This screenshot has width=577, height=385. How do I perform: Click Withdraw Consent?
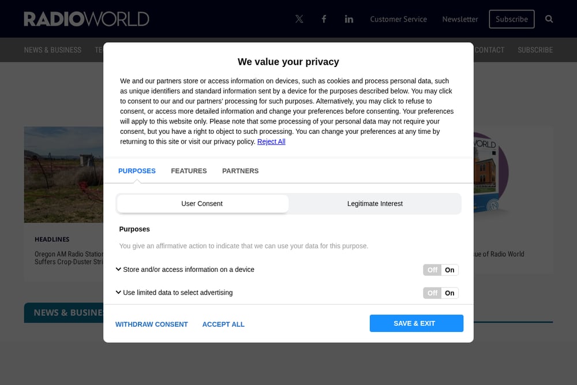[151, 324]
